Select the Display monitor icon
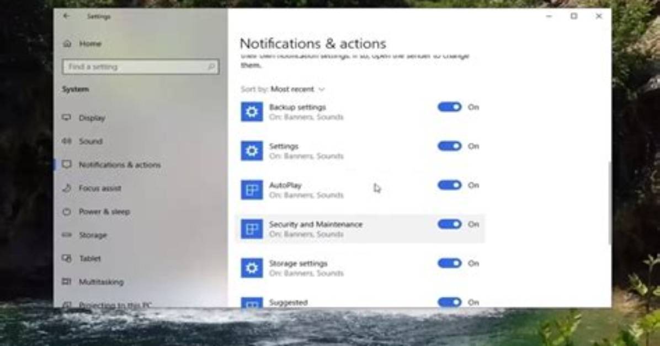The image size is (660, 346). 67,117
